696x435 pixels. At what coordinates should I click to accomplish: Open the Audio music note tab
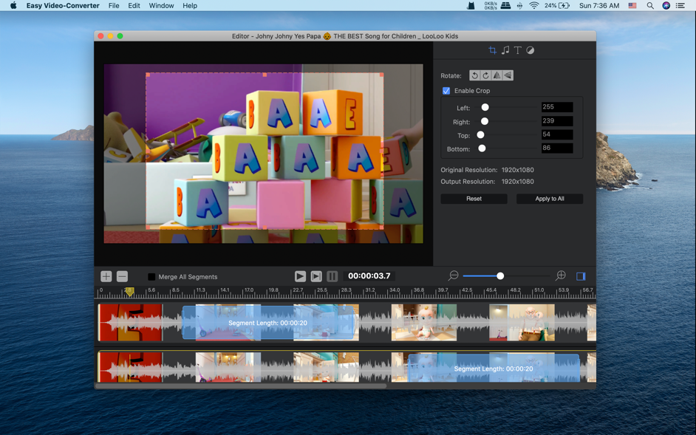click(x=505, y=50)
